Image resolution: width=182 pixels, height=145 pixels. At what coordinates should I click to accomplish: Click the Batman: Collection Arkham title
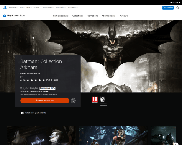click(x=41, y=64)
